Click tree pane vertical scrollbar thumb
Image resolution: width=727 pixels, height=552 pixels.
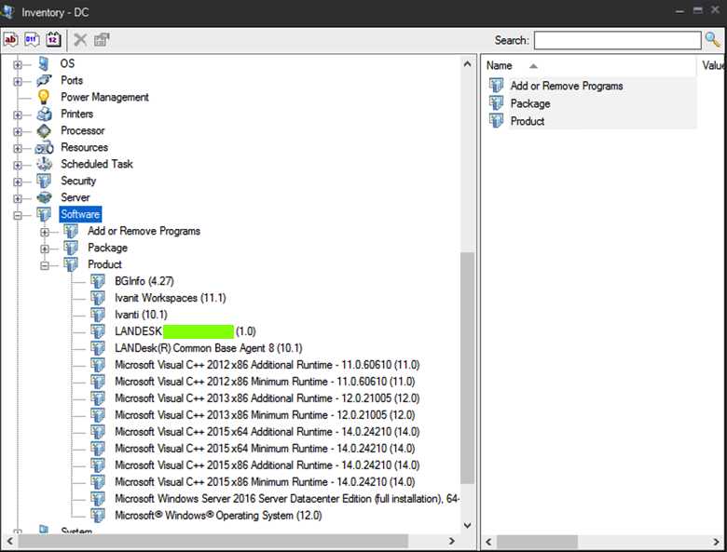tap(467, 368)
